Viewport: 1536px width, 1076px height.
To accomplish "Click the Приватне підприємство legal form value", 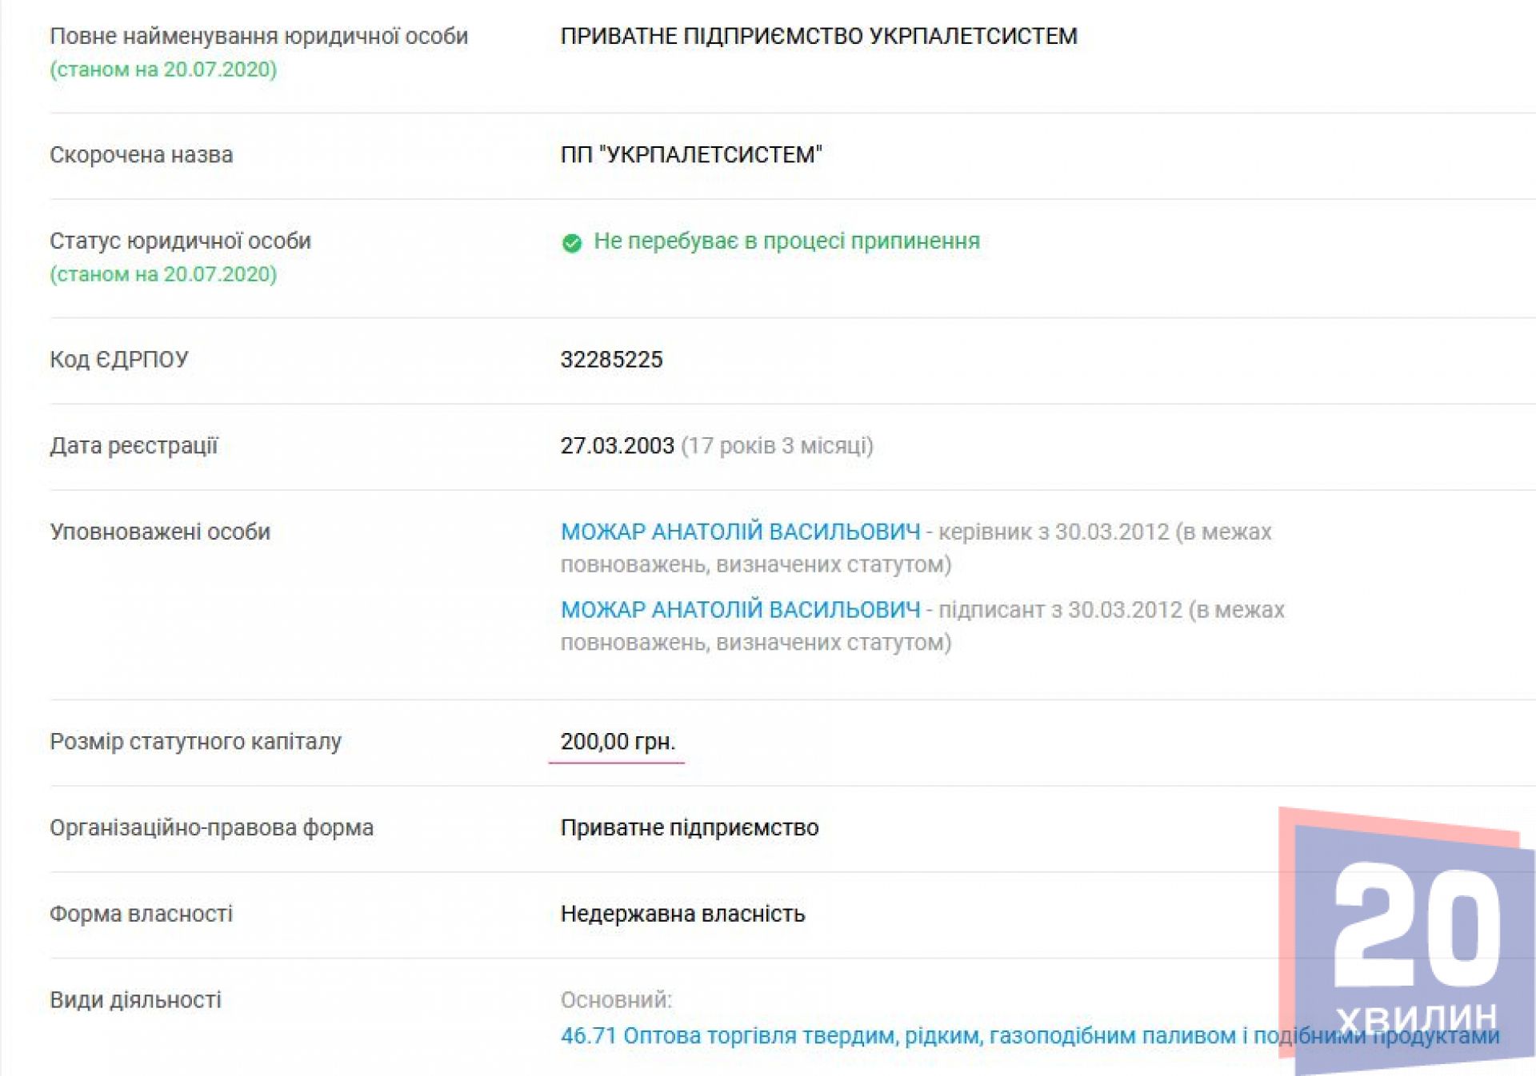I will 690,828.
